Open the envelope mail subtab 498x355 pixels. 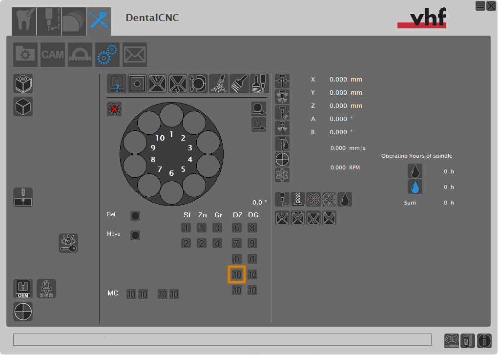click(135, 55)
